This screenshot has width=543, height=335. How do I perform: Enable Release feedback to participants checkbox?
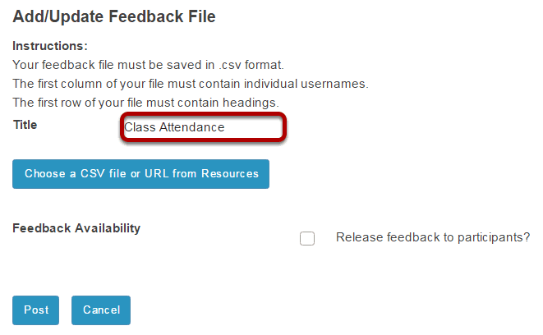click(x=306, y=238)
